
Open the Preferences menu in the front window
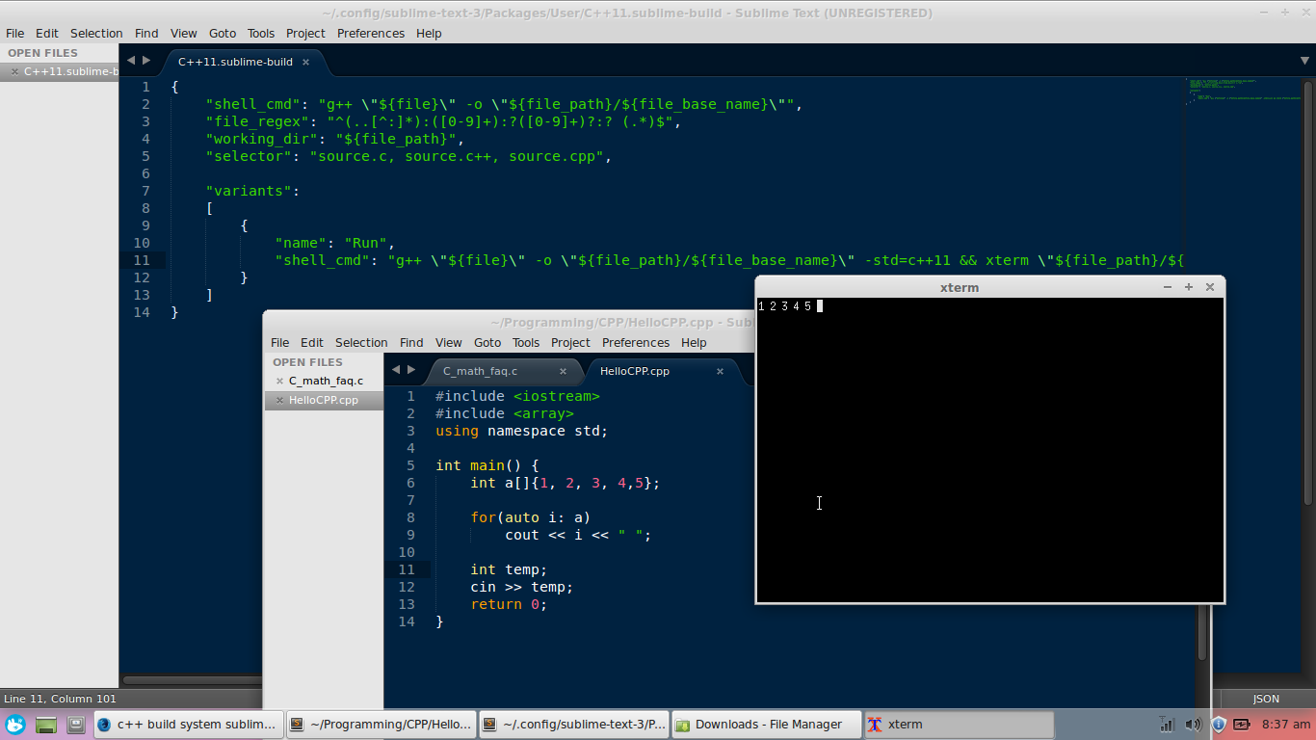click(x=635, y=342)
